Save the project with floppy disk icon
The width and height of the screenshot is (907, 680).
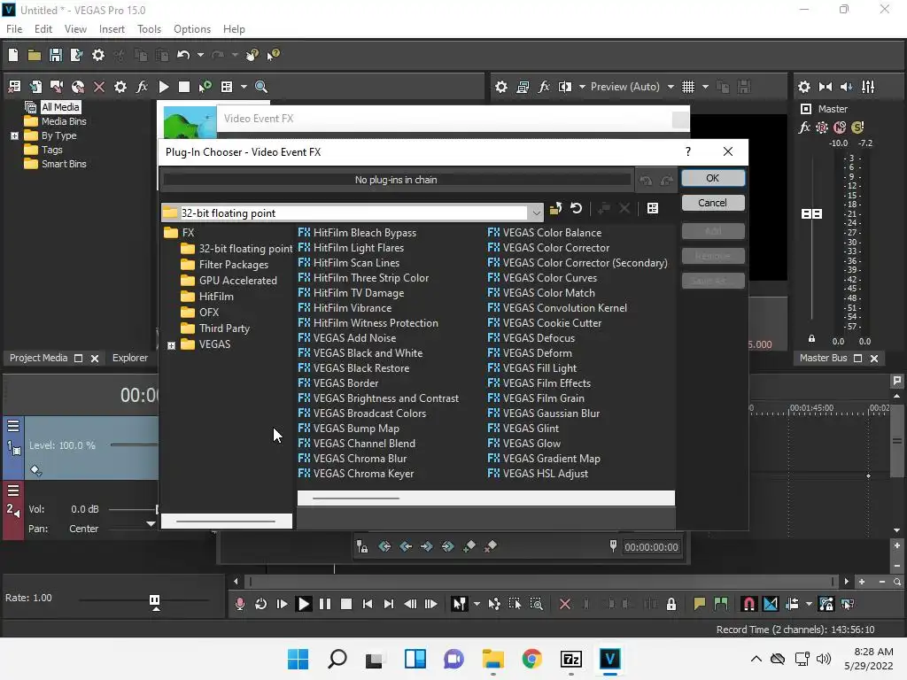coord(56,55)
